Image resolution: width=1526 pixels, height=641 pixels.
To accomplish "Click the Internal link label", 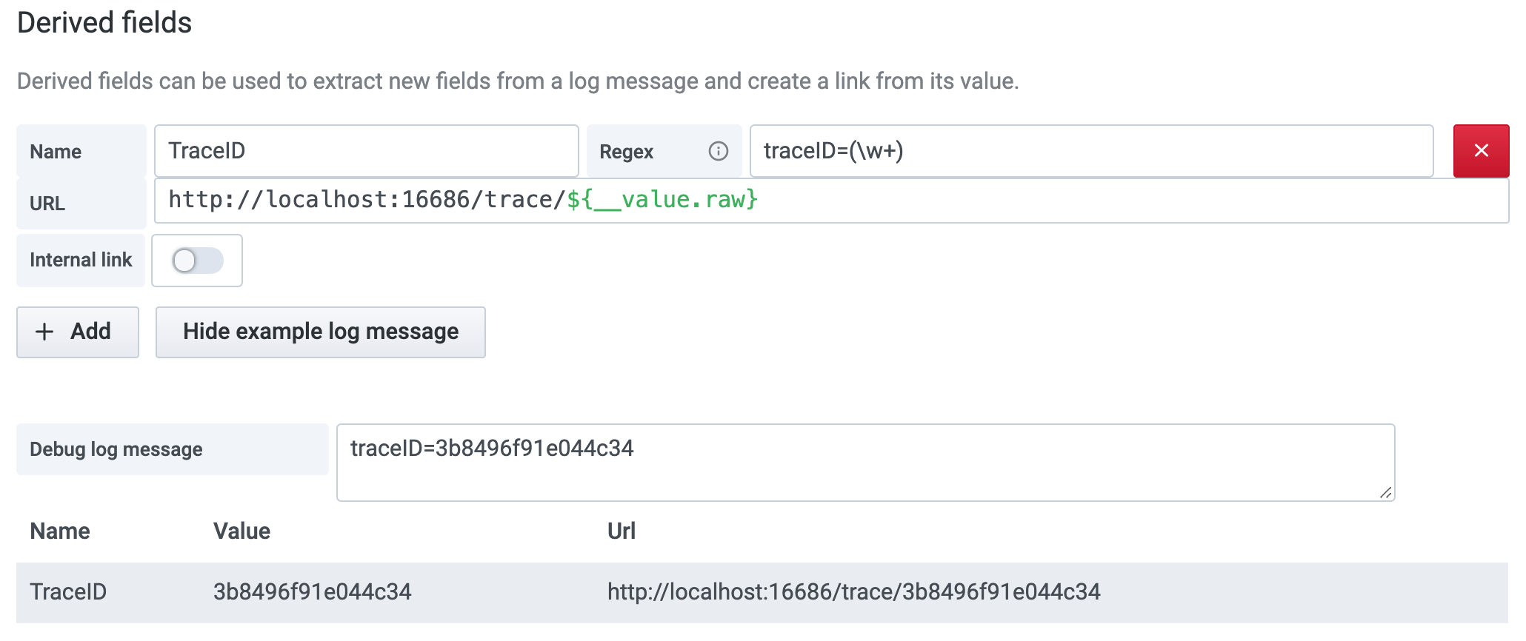I will (x=81, y=260).
